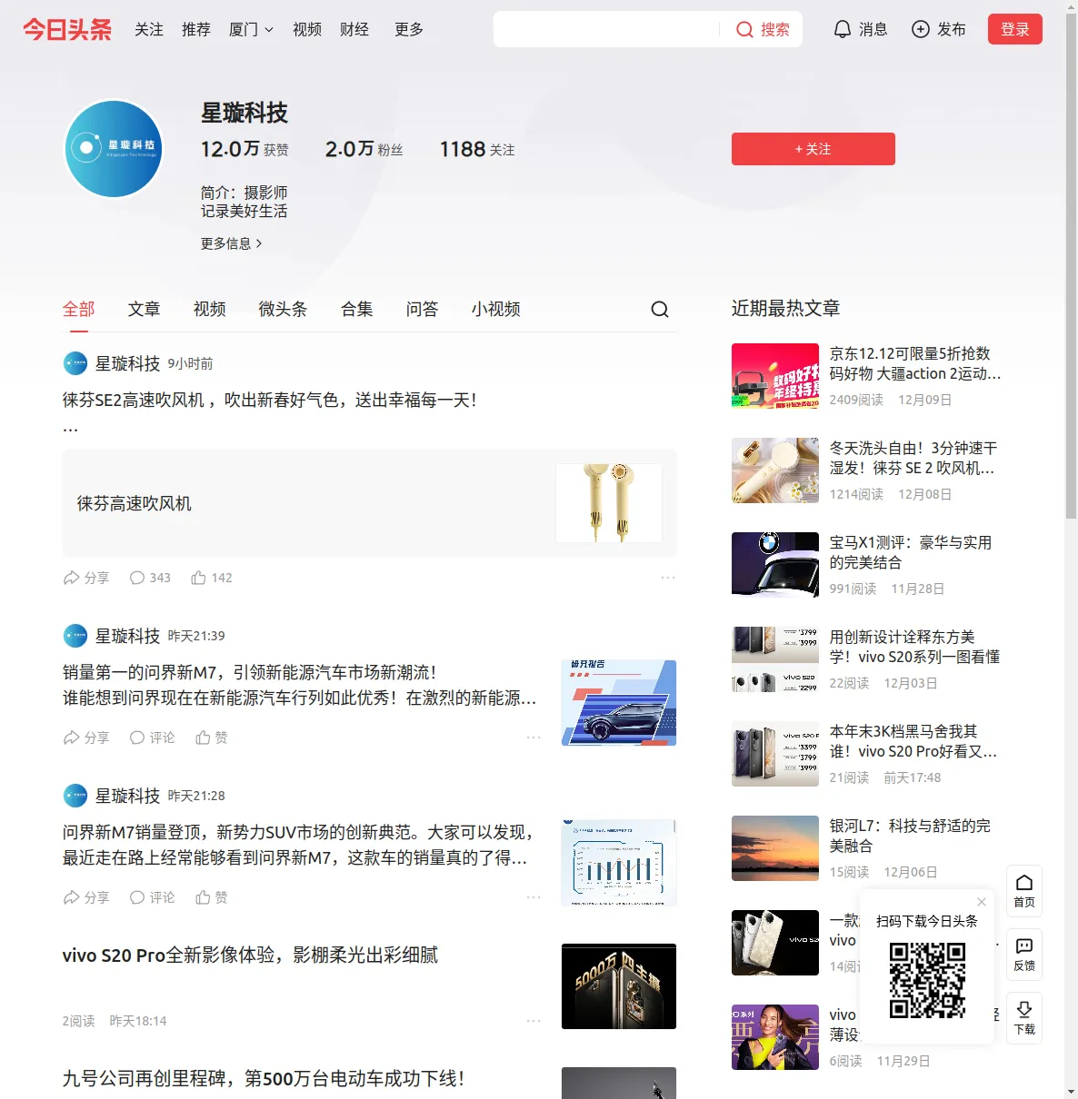Focus the top search input field

[x=606, y=29]
